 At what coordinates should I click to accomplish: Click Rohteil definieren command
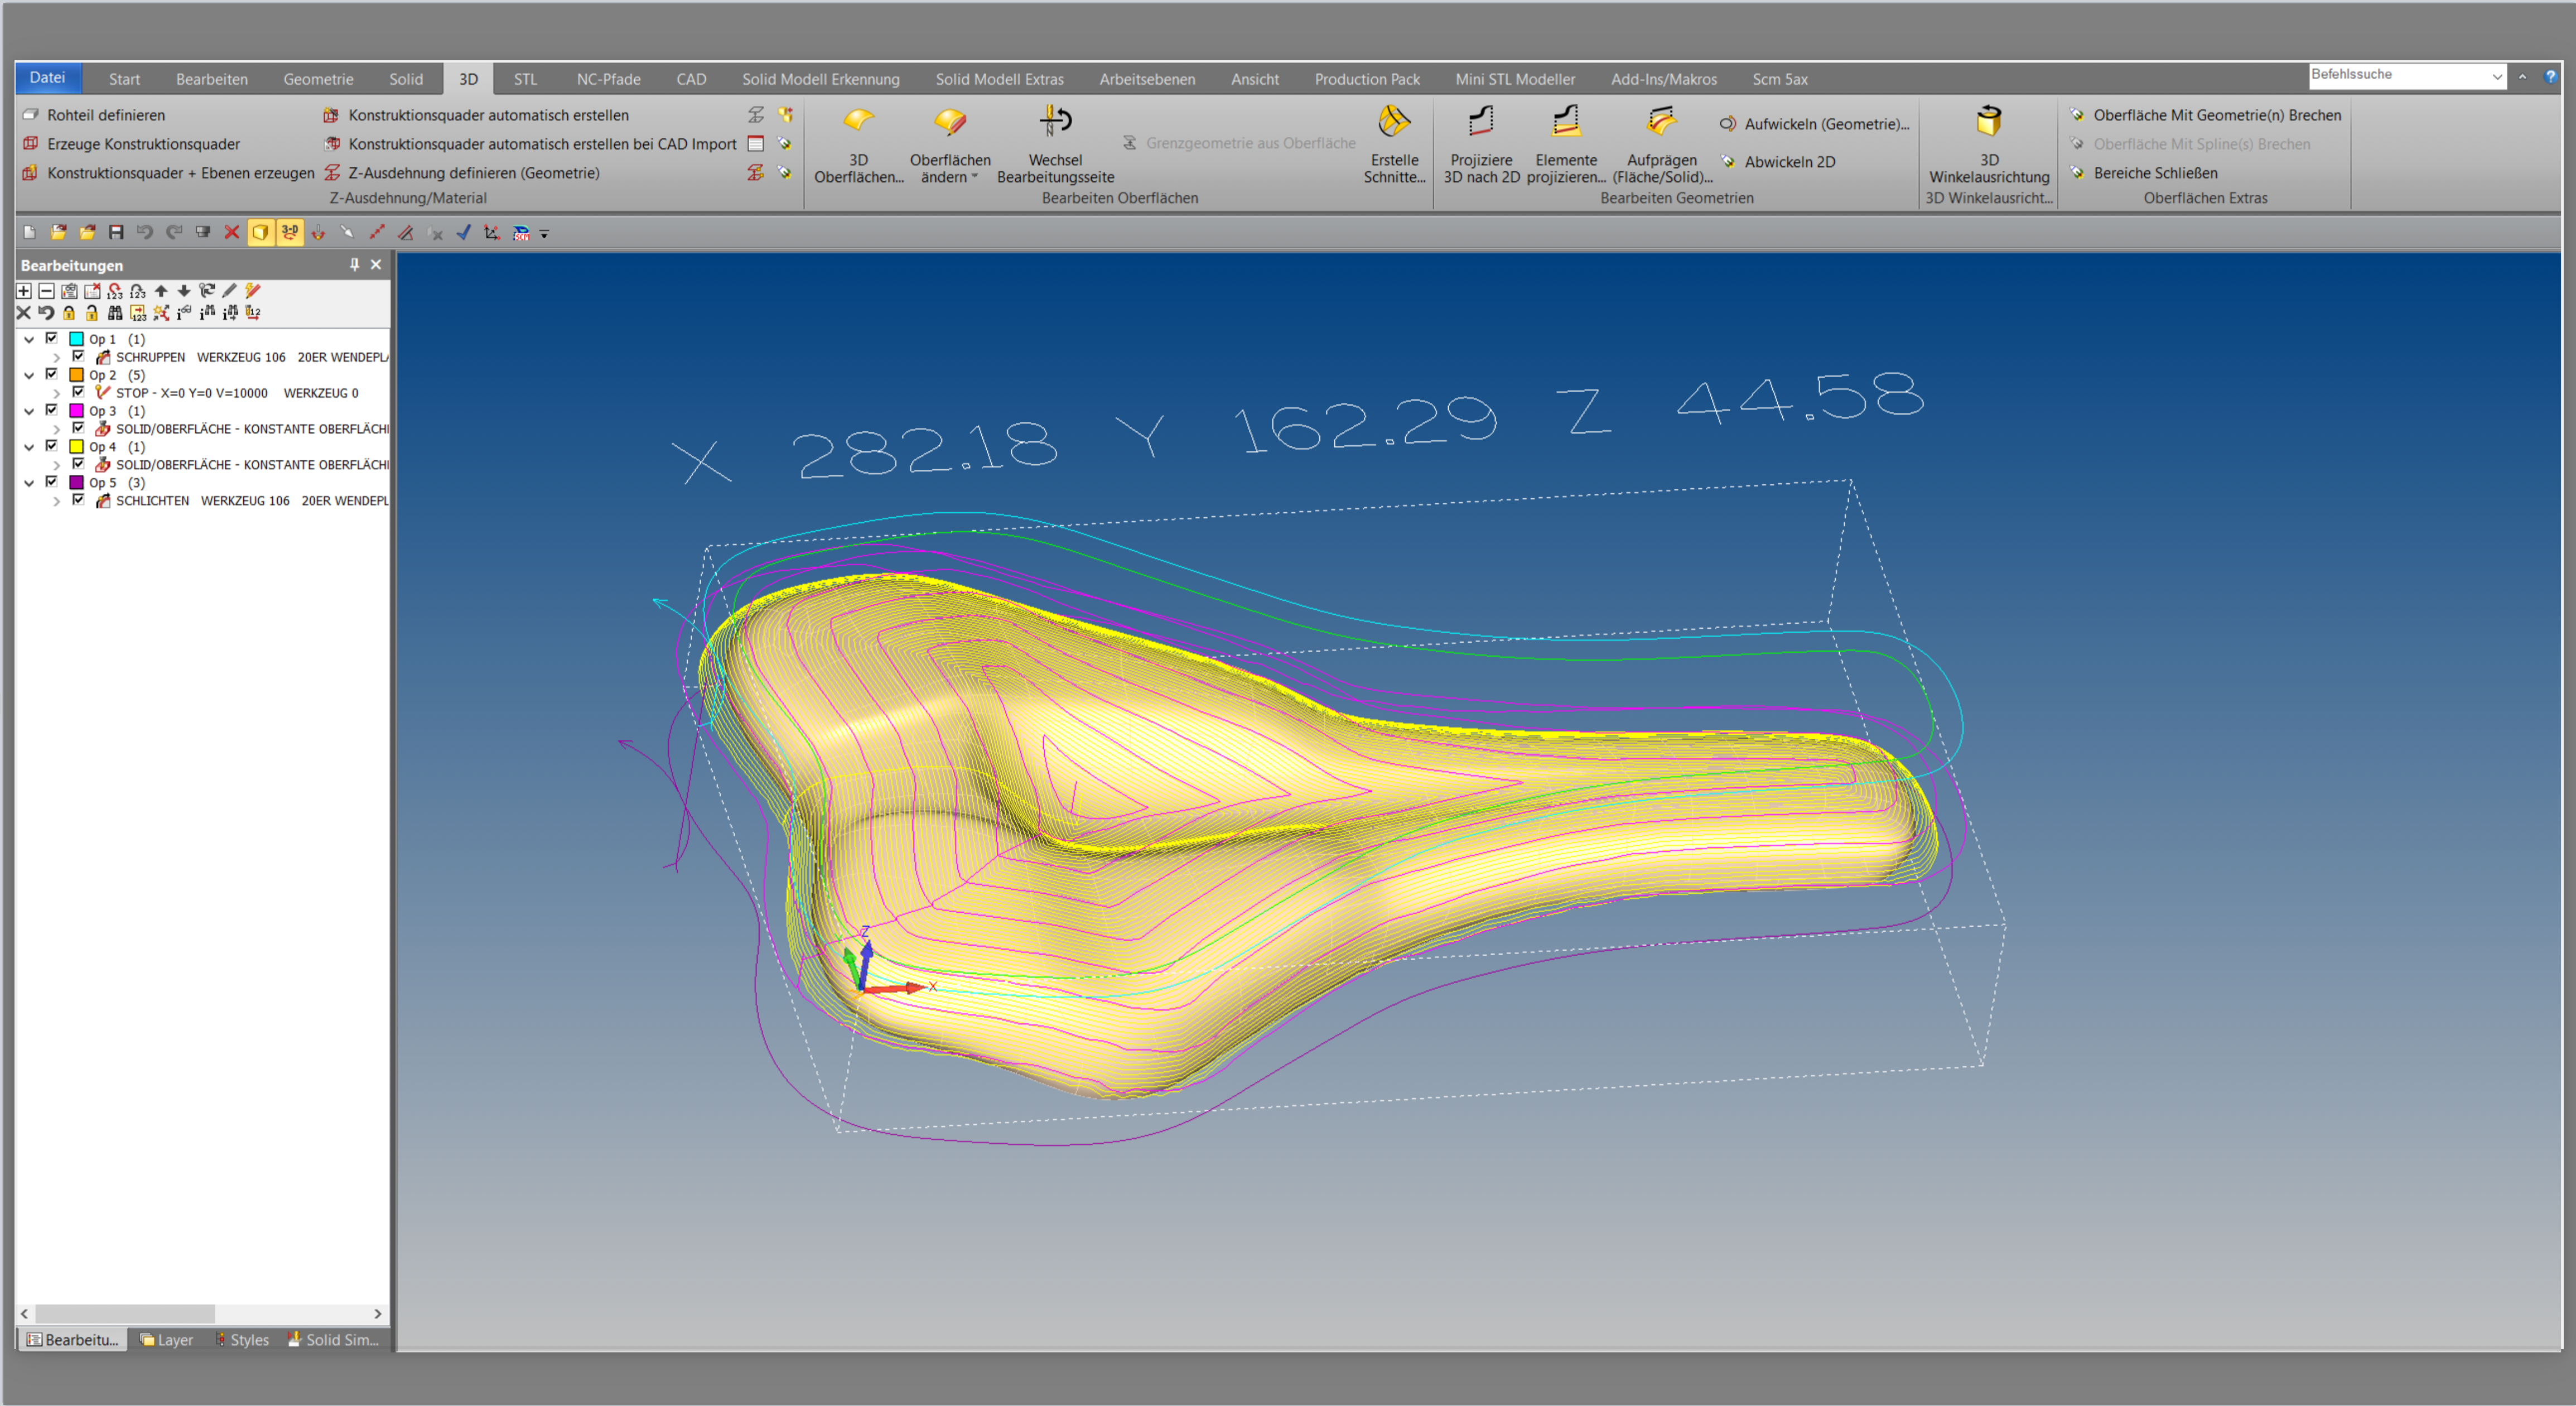tap(105, 115)
